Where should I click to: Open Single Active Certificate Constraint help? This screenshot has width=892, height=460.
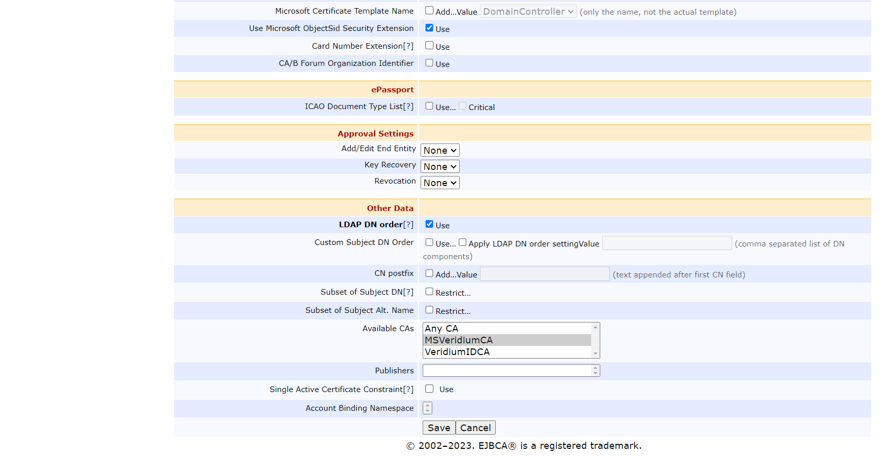[x=408, y=390]
